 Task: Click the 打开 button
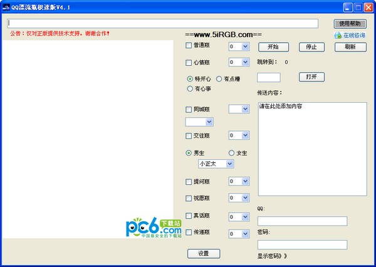[x=311, y=77]
